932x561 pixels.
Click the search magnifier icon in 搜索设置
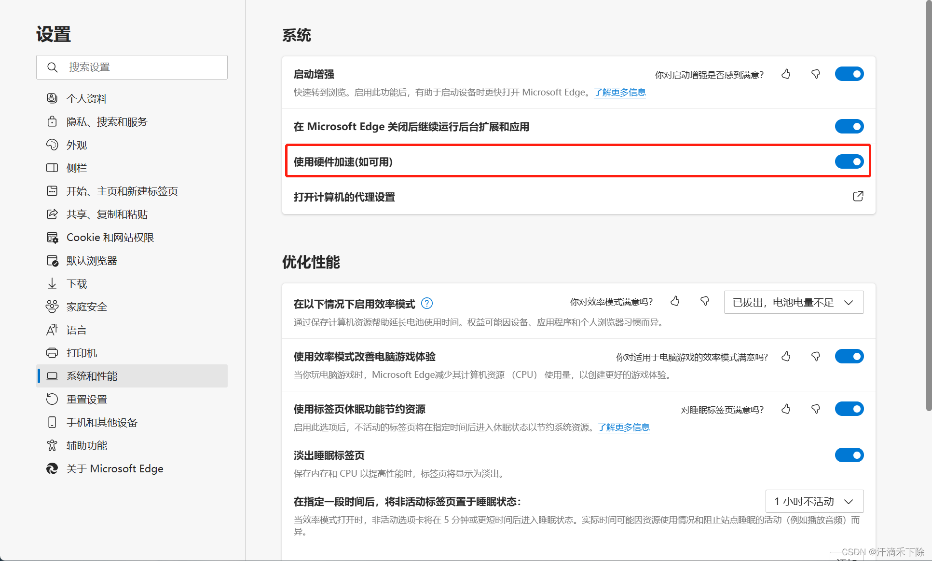coord(53,67)
